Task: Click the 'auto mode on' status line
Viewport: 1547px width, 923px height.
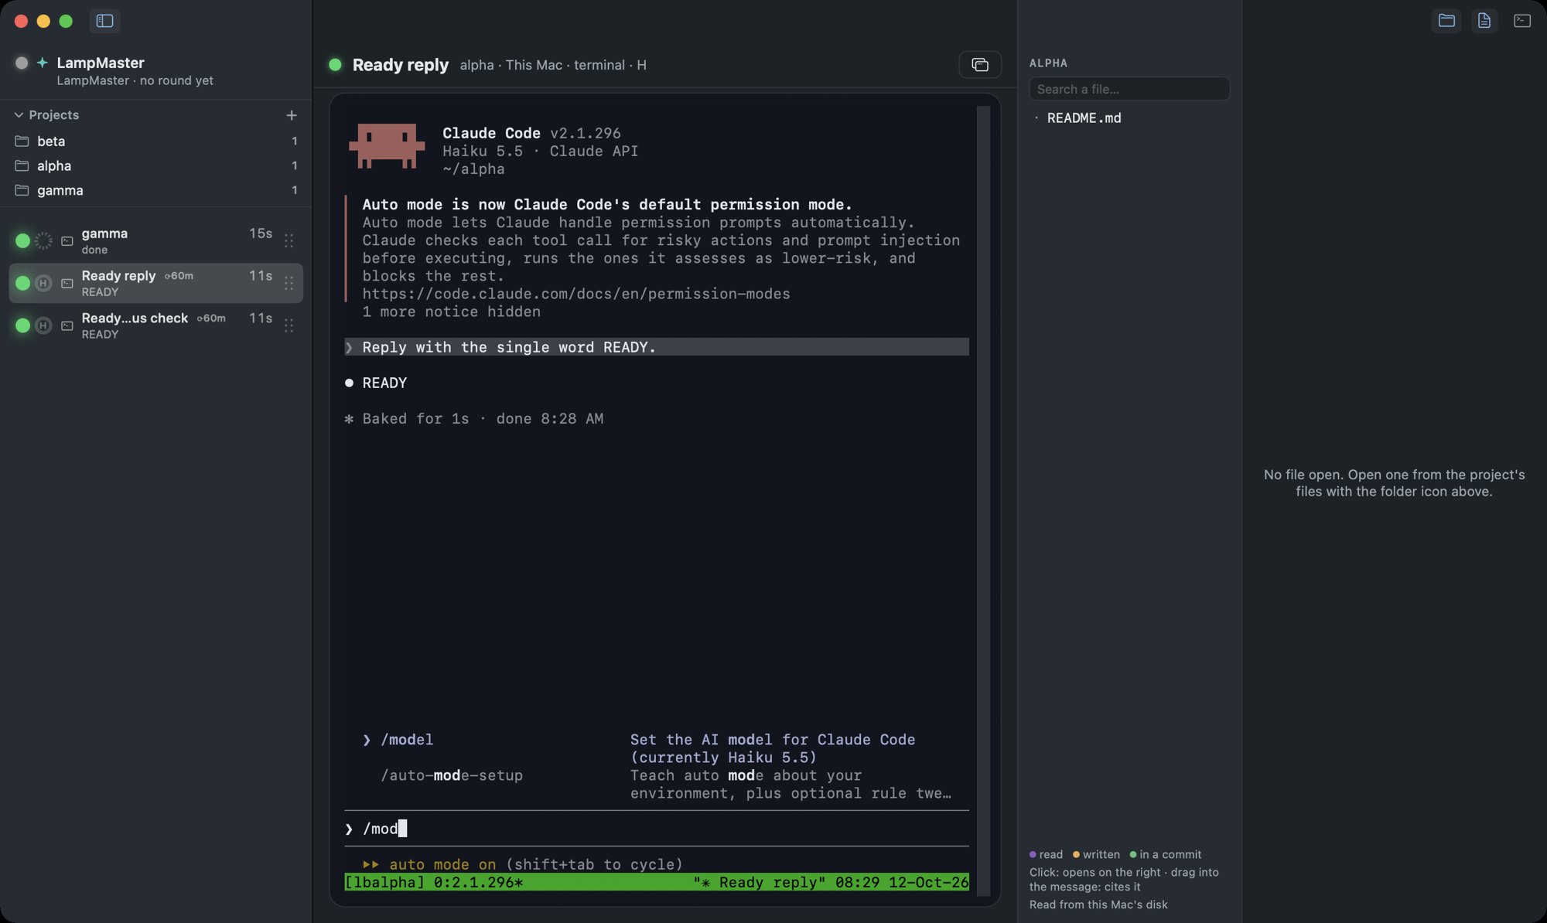Action: [x=522, y=864]
